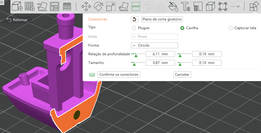Image resolution: width=261 pixels, height=133 pixels.
Task: Click the Add cube primitive icon
Action: click(x=17, y=6)
